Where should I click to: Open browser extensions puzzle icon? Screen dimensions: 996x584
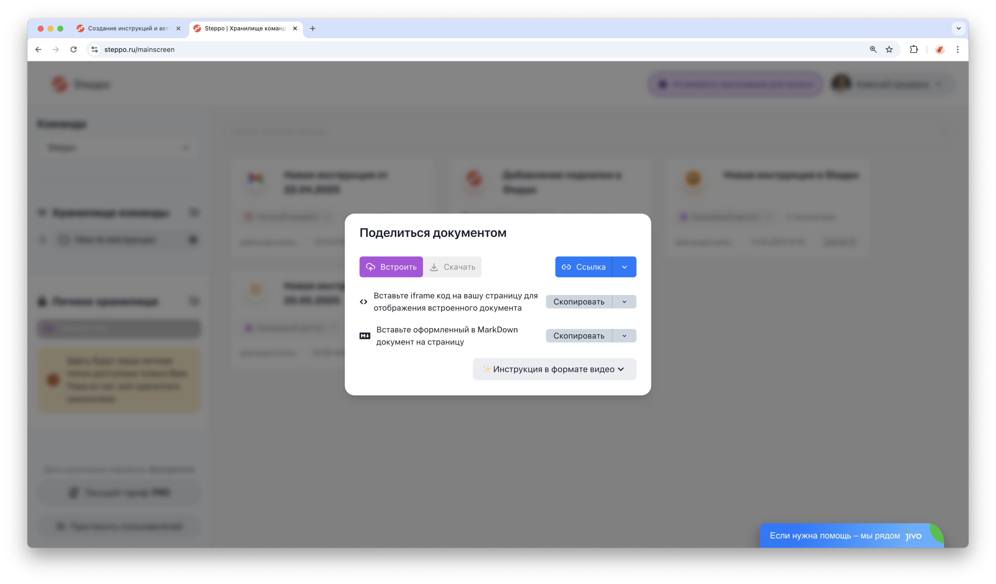(914, 49)
